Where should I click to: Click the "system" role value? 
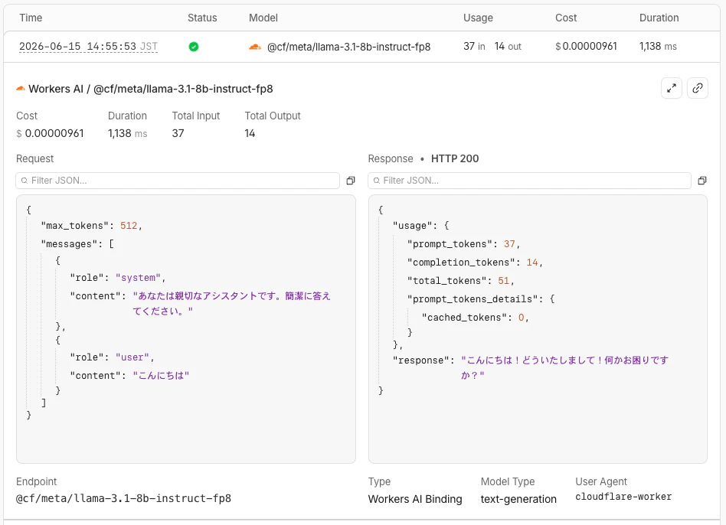coord(138,278)
